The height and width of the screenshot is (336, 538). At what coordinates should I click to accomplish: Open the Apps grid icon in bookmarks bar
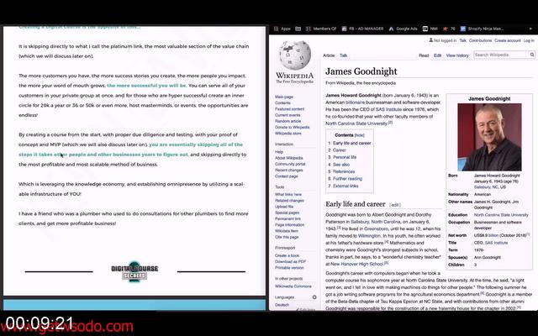(x=277, y=29)
